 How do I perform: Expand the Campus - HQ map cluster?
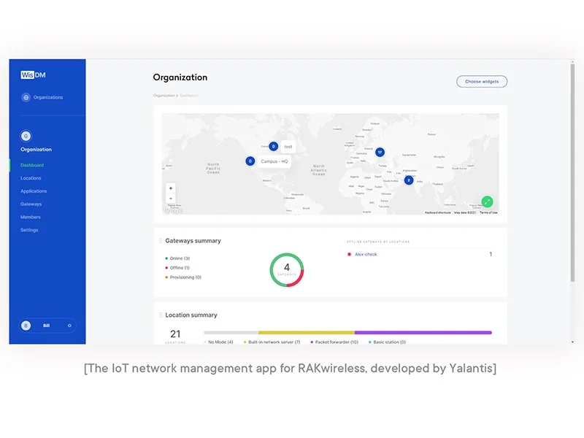coord(250,160)
